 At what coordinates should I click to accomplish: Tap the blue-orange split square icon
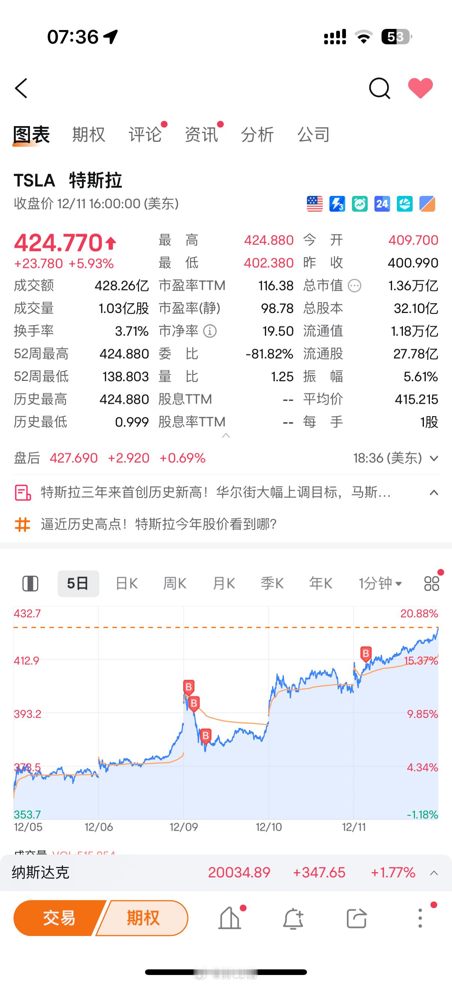(427, 204)
